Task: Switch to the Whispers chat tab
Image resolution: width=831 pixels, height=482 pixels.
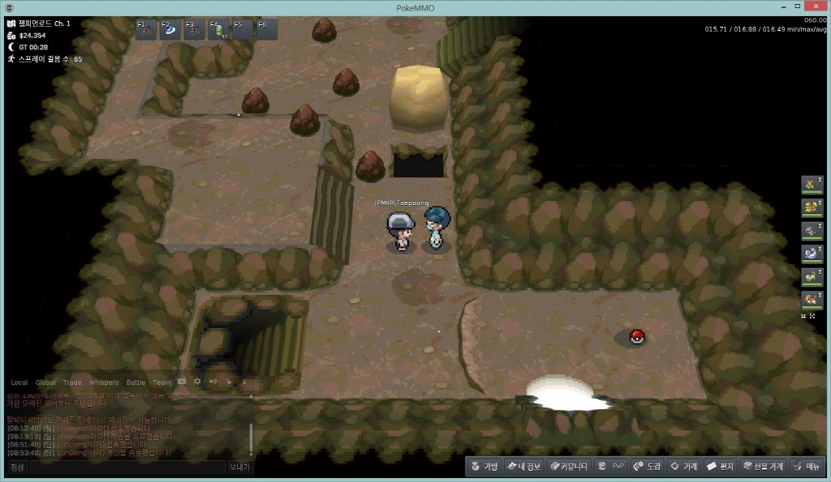Action: point(103,382)
